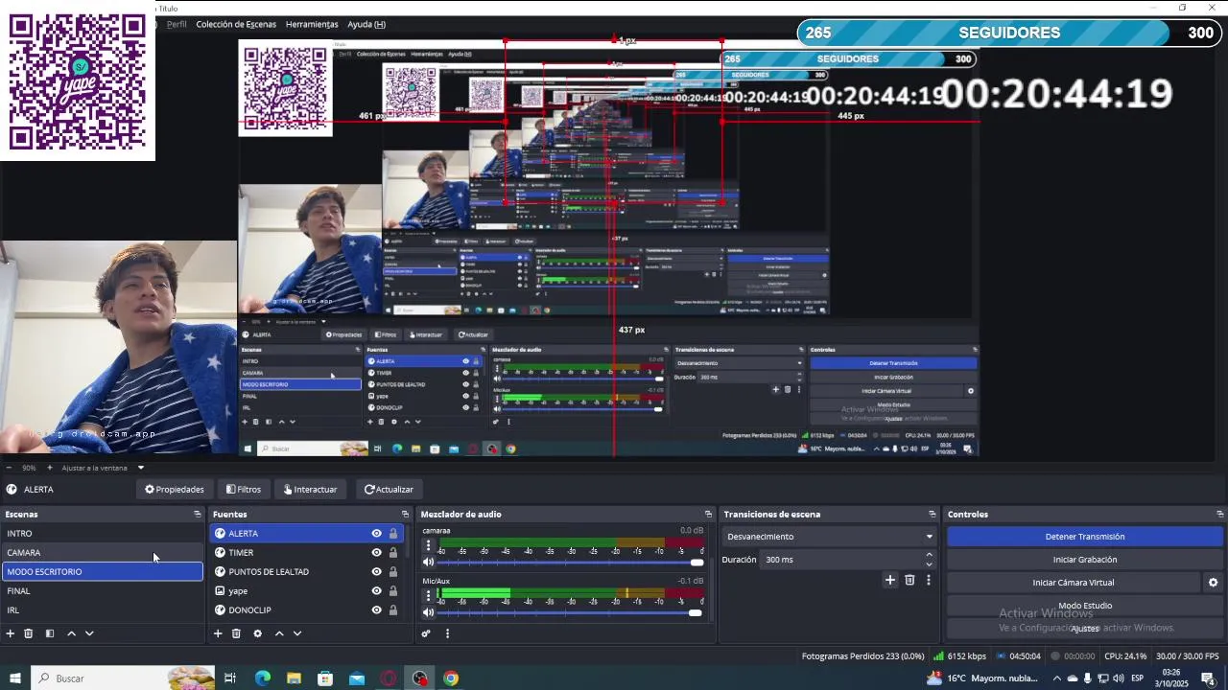Open Ayuda (H) menu

[x=366, y=24]
